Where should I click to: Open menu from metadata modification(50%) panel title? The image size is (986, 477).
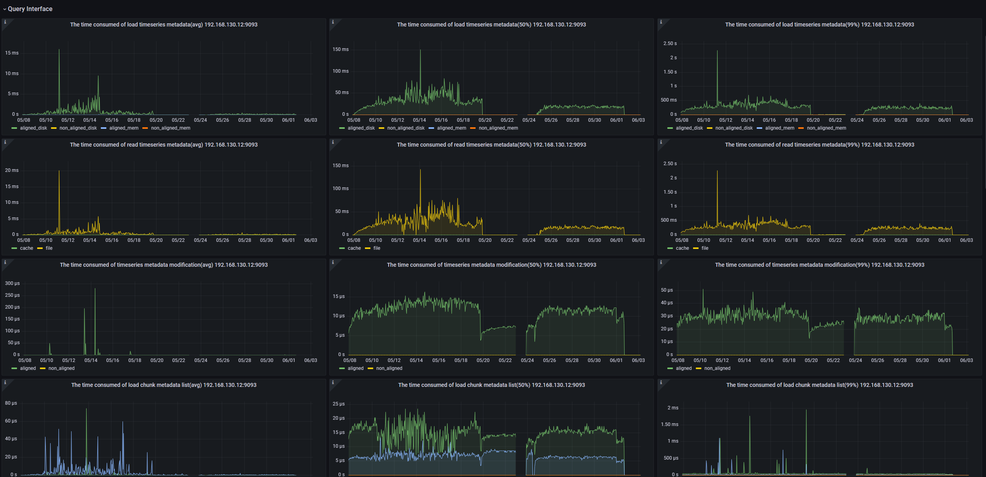(491, 265)
